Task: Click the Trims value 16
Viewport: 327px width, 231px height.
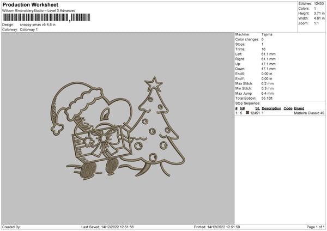Action: pyautogui.click(x=263, y=49)
